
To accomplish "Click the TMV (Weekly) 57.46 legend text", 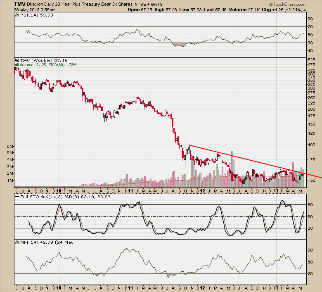I will pos(43,60).
